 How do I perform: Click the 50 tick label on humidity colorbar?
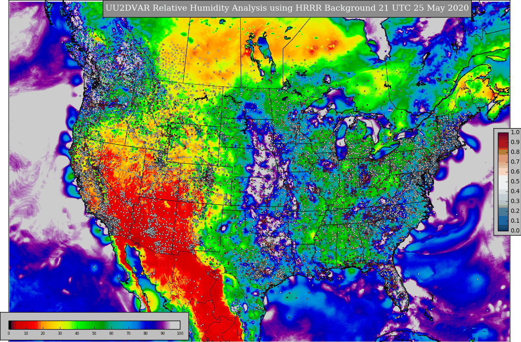pyautogui.click(x=94, y=333)
